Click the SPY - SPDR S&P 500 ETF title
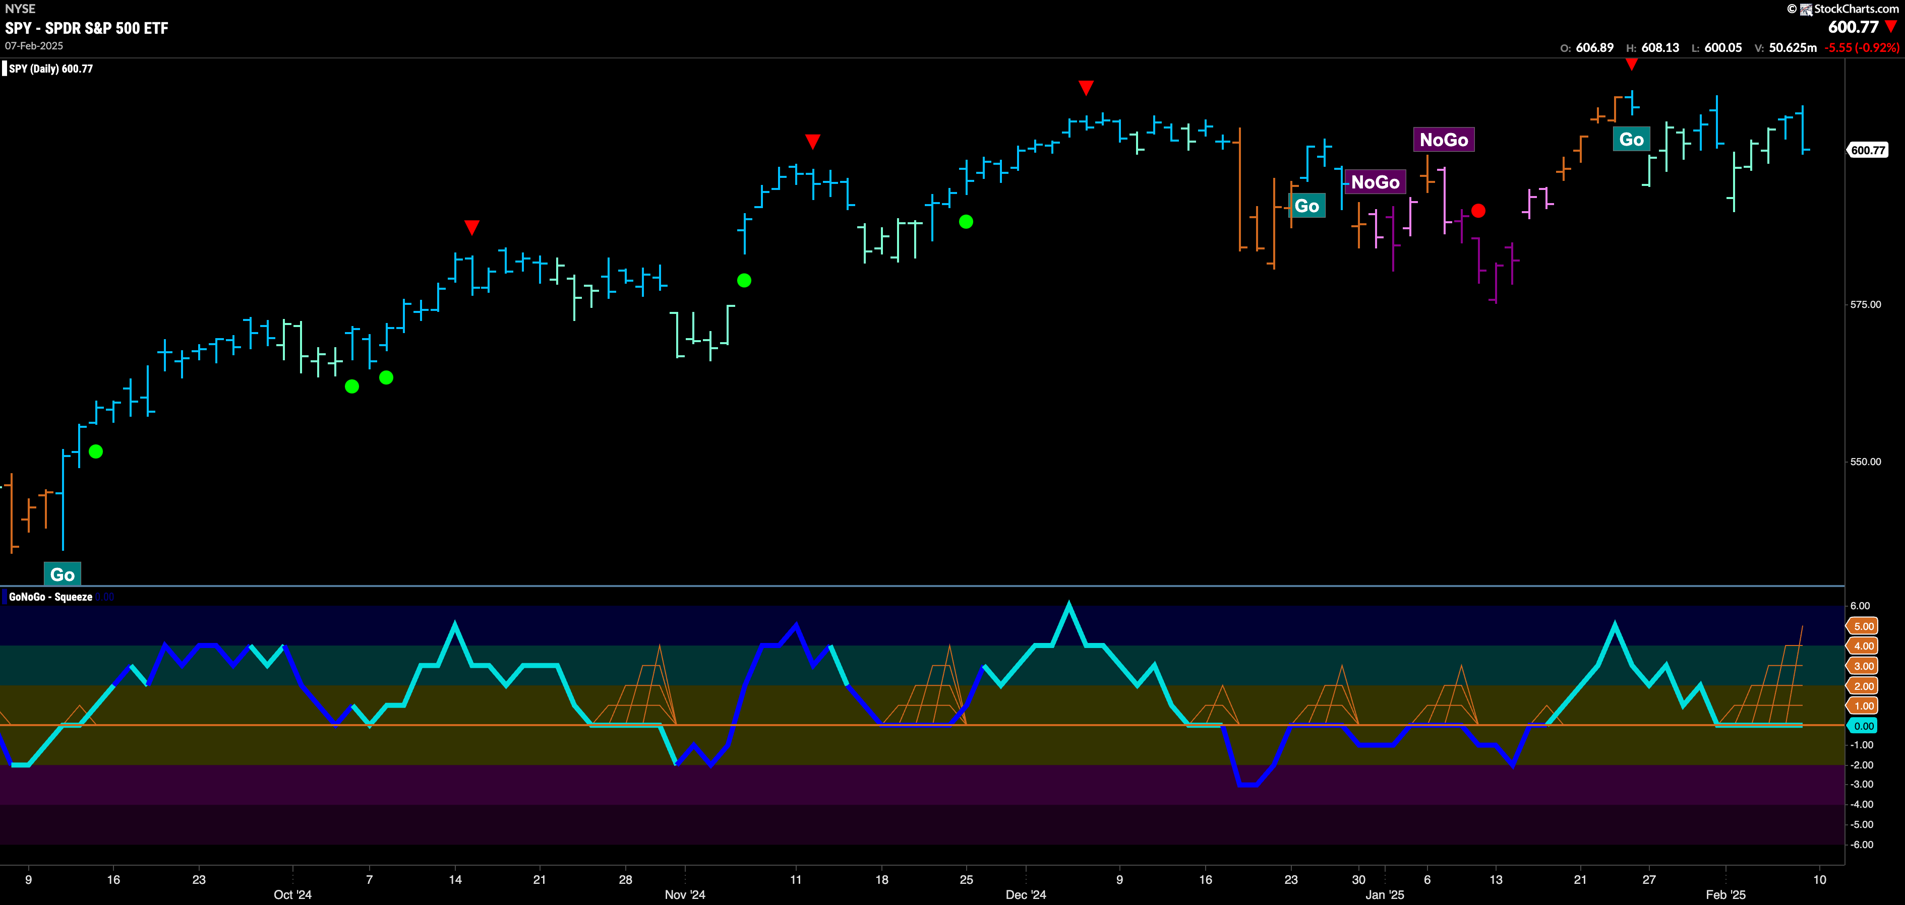The image size is (1905, 905). click(x=87, y=28)
